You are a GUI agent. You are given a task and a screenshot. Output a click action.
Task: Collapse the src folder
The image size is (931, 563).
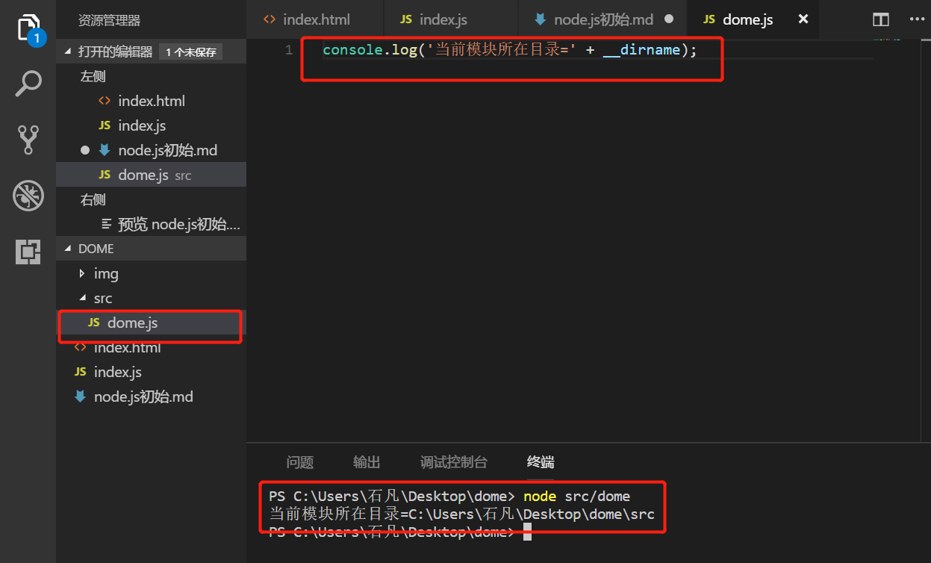pos(102,299)
